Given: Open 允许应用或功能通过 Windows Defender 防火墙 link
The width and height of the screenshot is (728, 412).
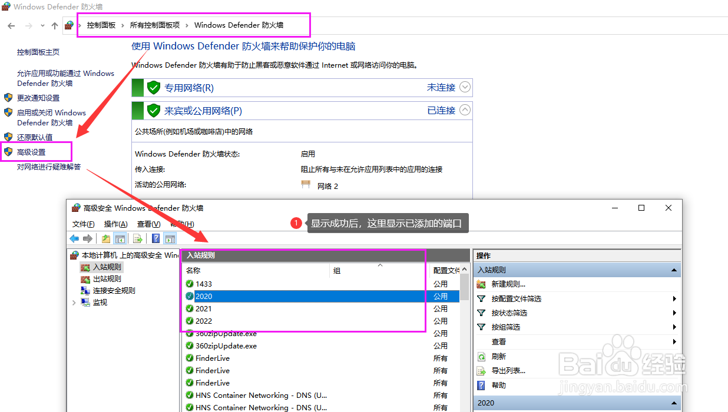Looking at the screenshot, I should [65, 78].
